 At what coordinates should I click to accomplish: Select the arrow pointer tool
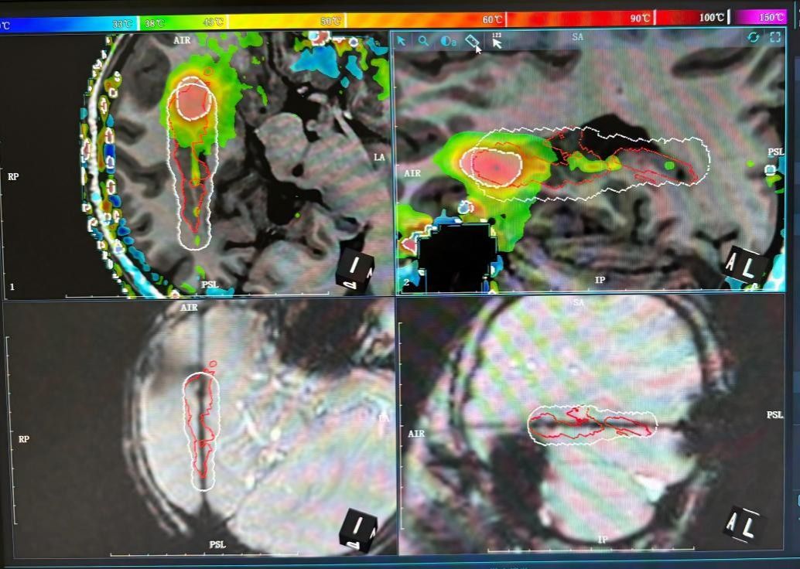tap(402, 41)
